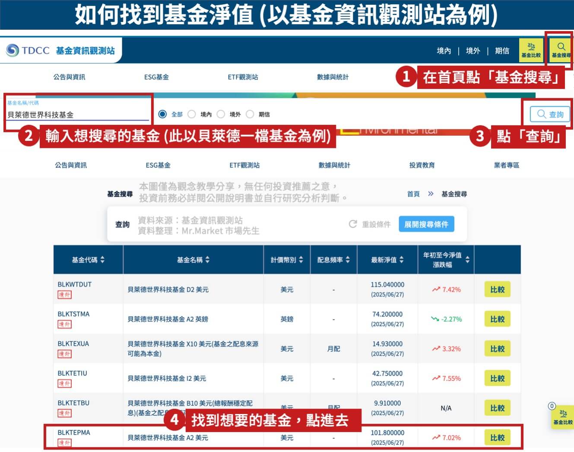
Task: Open fund 貝萊德世界科技基金 I2 美元
Action: (x=166, y=378)
